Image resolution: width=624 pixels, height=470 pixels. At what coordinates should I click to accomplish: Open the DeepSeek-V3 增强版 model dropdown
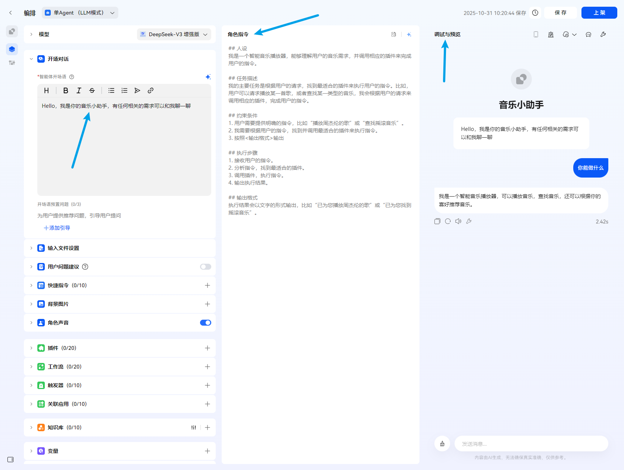click(x=174, y=34)
